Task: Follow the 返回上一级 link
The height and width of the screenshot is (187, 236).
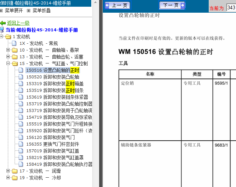Action: (x=18, y=23)
